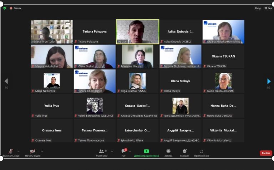Viewport: 274px width, 170px height.
Task: Select Tetiana Konovalenko video tile
Action: pos(95,81)
